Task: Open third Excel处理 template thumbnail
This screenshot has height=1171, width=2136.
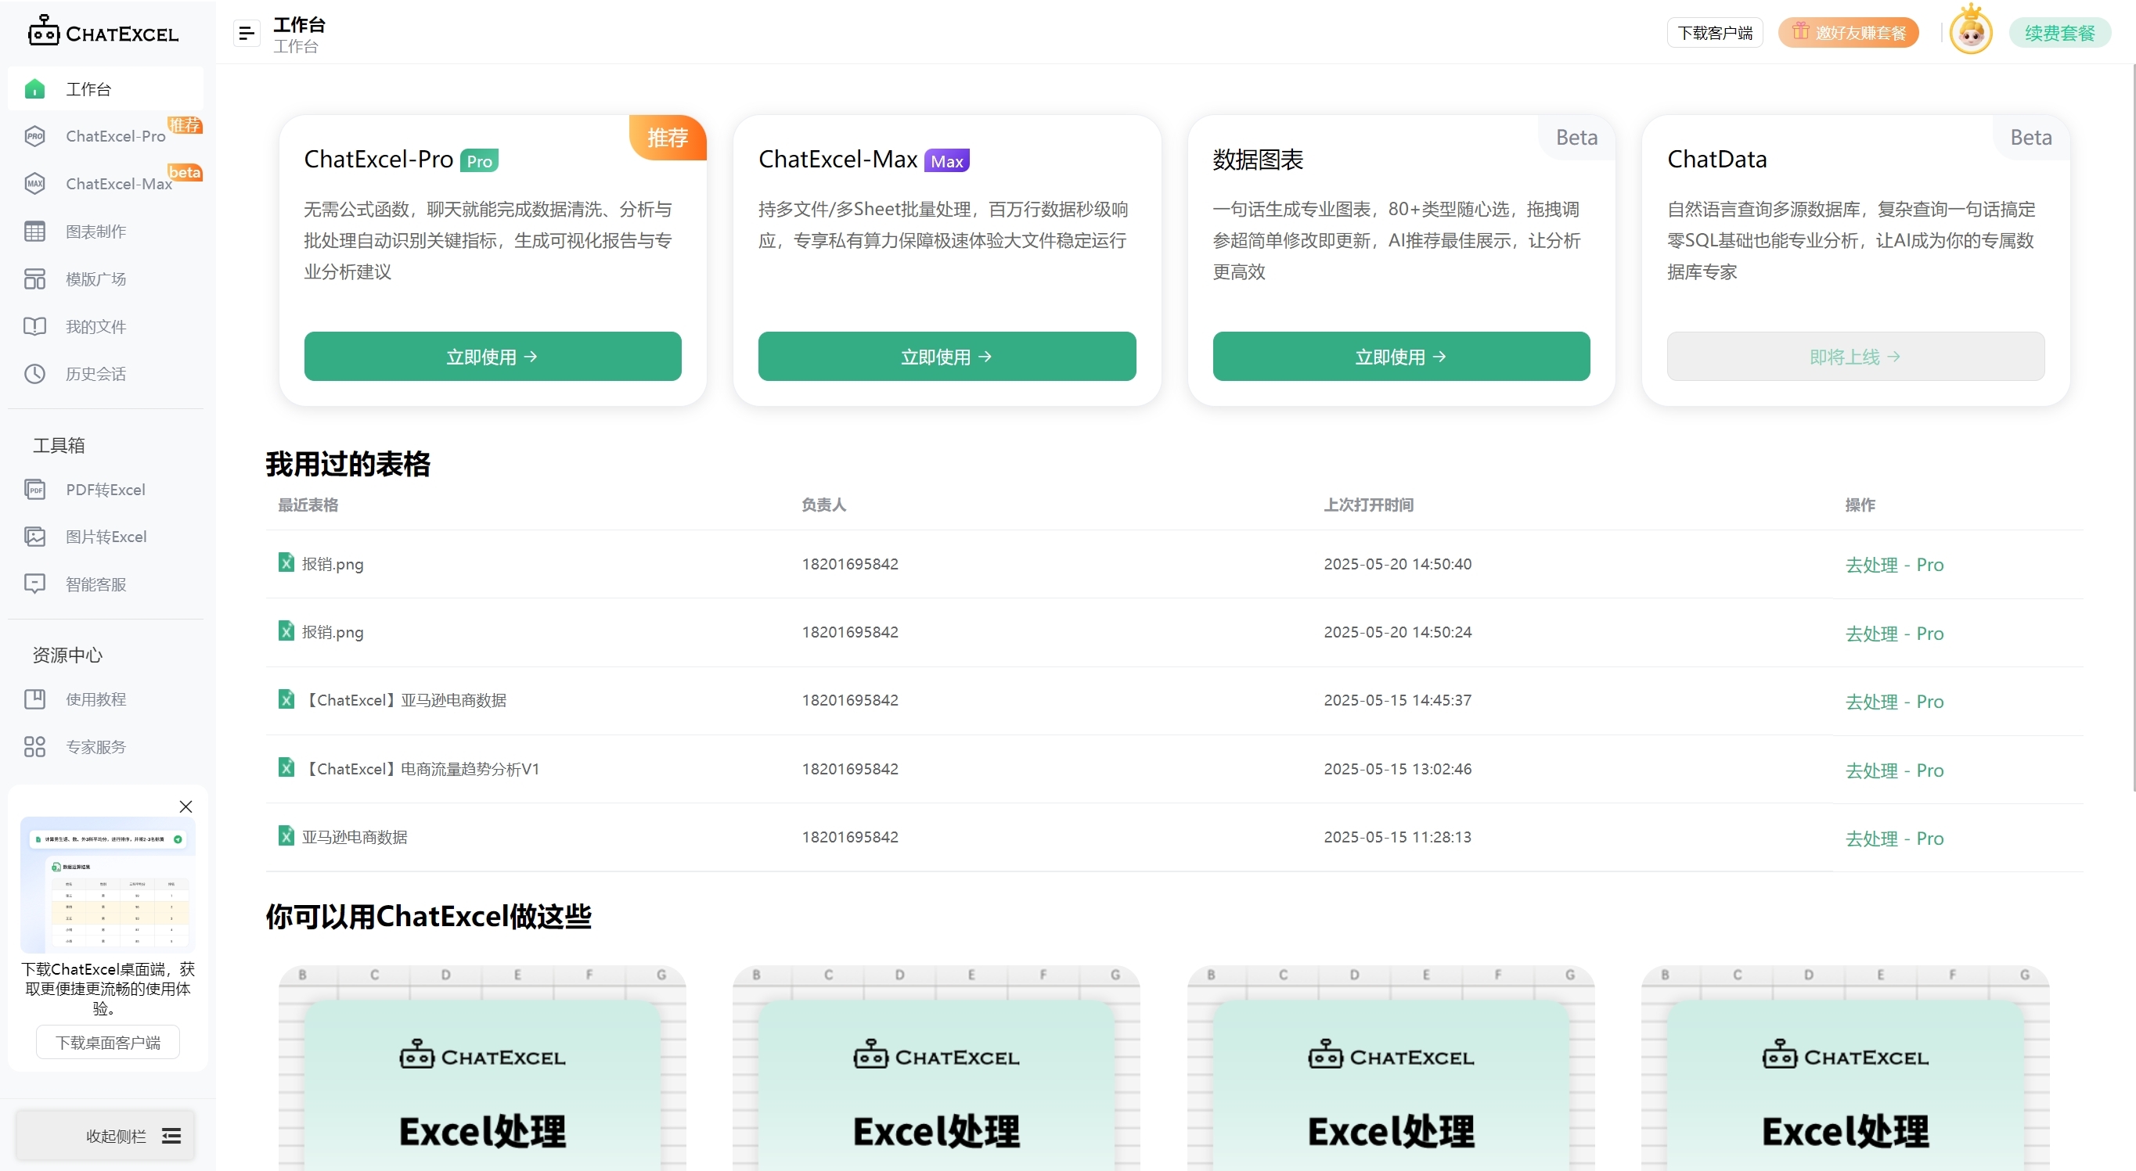Action: (x=1391, y=1069)
